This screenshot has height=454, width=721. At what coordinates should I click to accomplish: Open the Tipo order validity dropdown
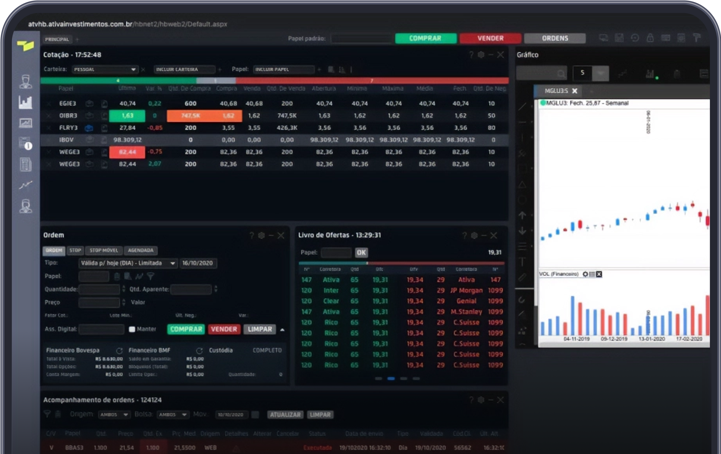(128, 263)
